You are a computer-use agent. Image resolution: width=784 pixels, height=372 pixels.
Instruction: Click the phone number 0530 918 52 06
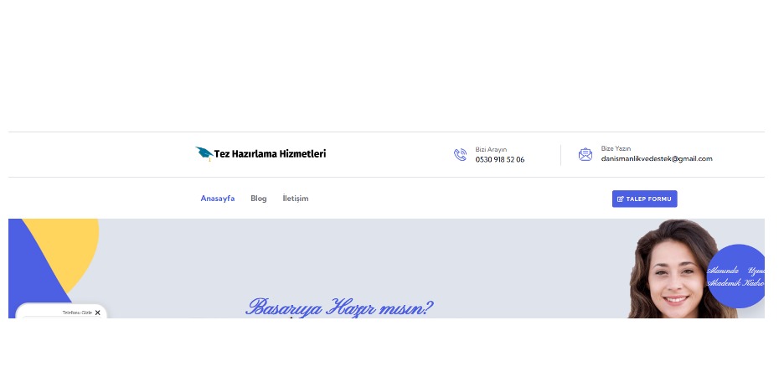pyautogui.click(x=499, y=159)
